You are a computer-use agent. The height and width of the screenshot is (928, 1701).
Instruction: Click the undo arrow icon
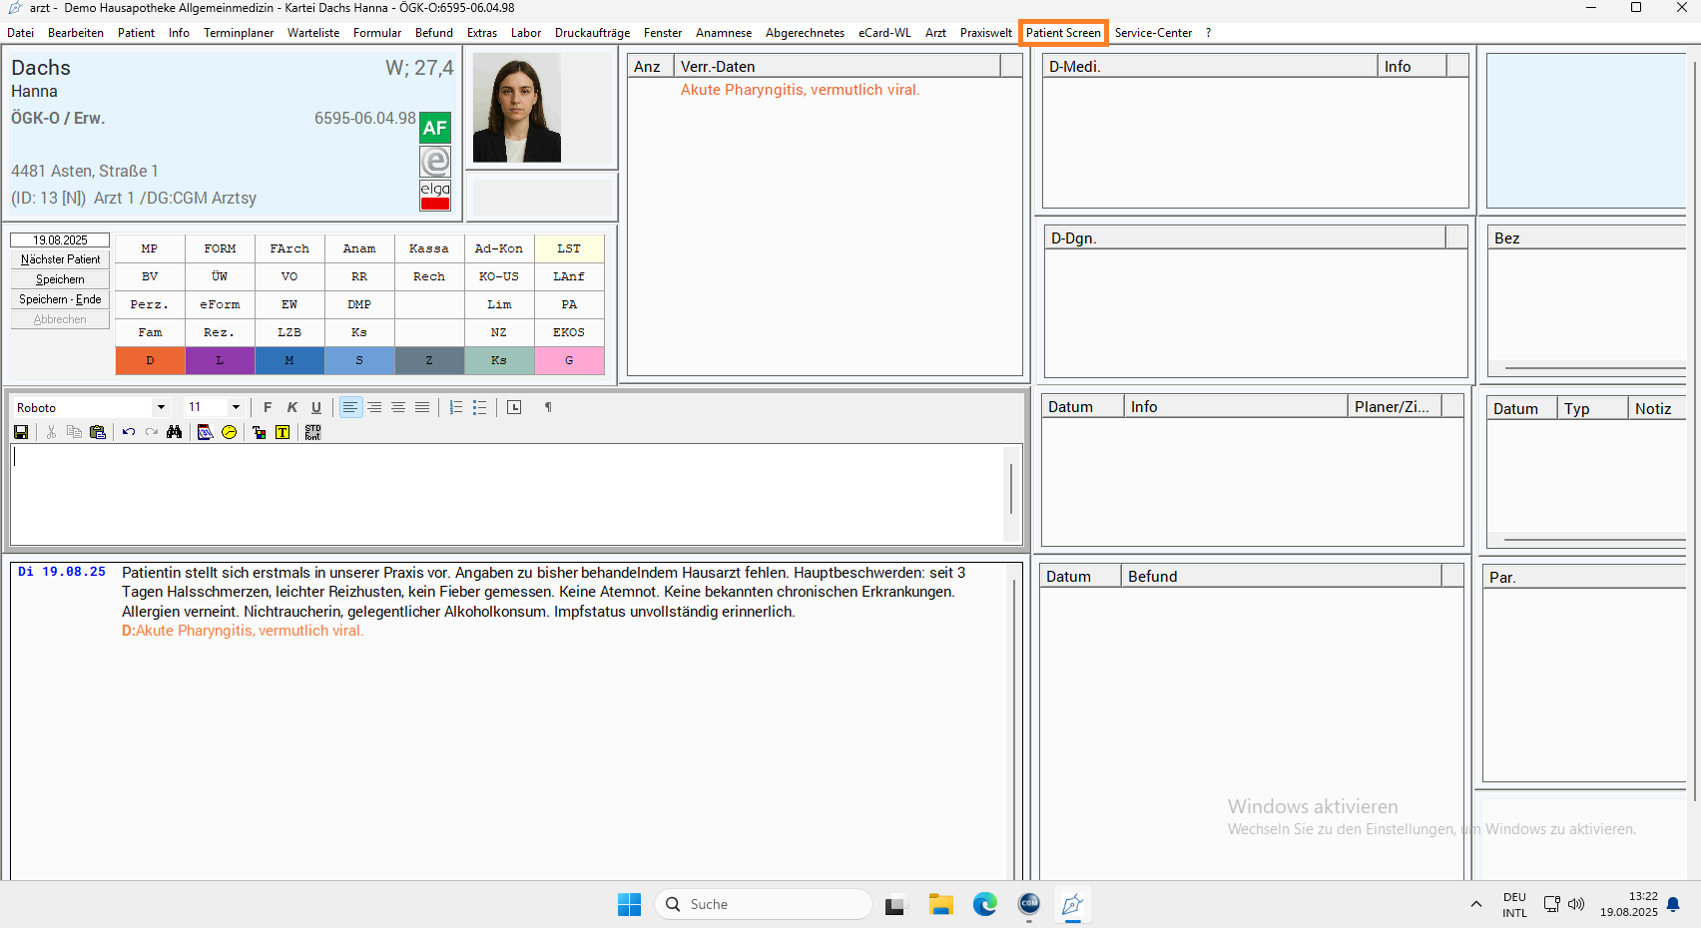[x=129, y=432]
